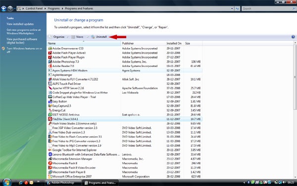Viewport: 297px width, 186px height.
Task: Click the Agere Systems HDA Modem icon
Action: (50, 70)
